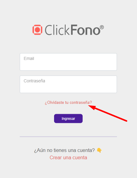Image resolution: width=137 pixels, height=178 pixels.
Task: Click the red annotation arrow's head
Action: coord(92,107)
